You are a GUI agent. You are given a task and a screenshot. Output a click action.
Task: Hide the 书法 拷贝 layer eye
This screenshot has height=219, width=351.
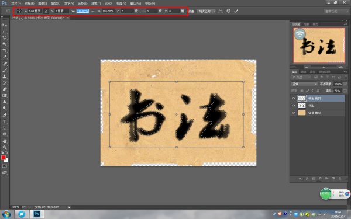(x=294, y=98)
